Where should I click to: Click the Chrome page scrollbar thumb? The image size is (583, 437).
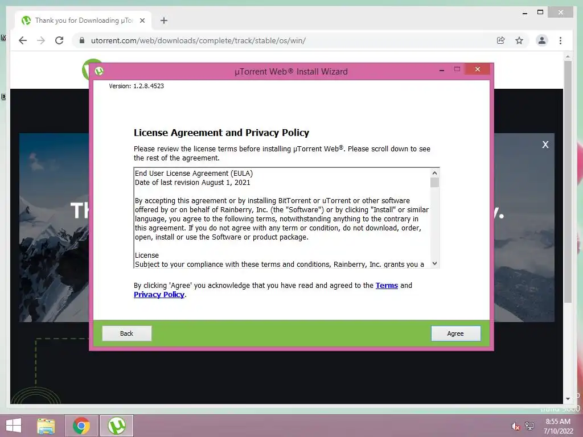(568, 182)
